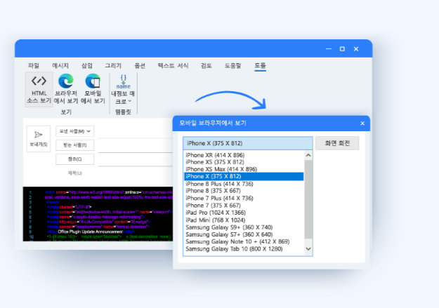439x308 pixels.
Task: Select iPad Pro (1024 X 1366)
Action: coord(216,213)
